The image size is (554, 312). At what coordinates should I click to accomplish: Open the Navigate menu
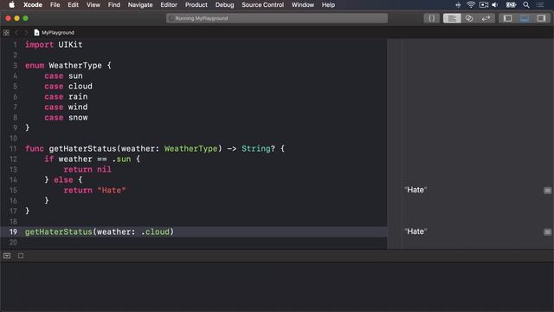tap(140, 5)
